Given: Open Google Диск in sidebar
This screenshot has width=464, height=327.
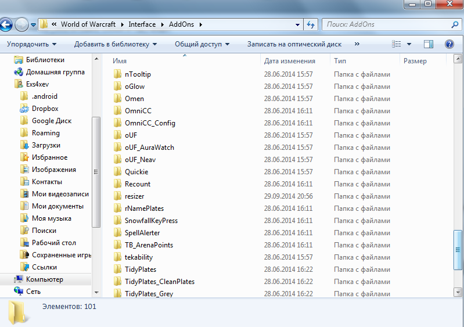Looking at the screenshot, I should coord(46,121).
